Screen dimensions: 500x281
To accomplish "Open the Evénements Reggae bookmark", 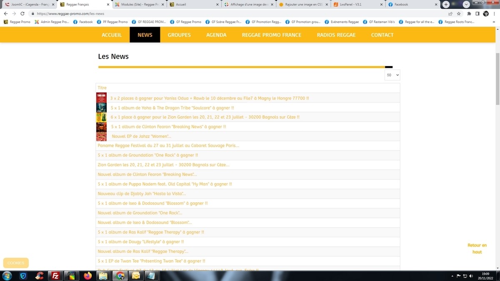I will [341, 22].
